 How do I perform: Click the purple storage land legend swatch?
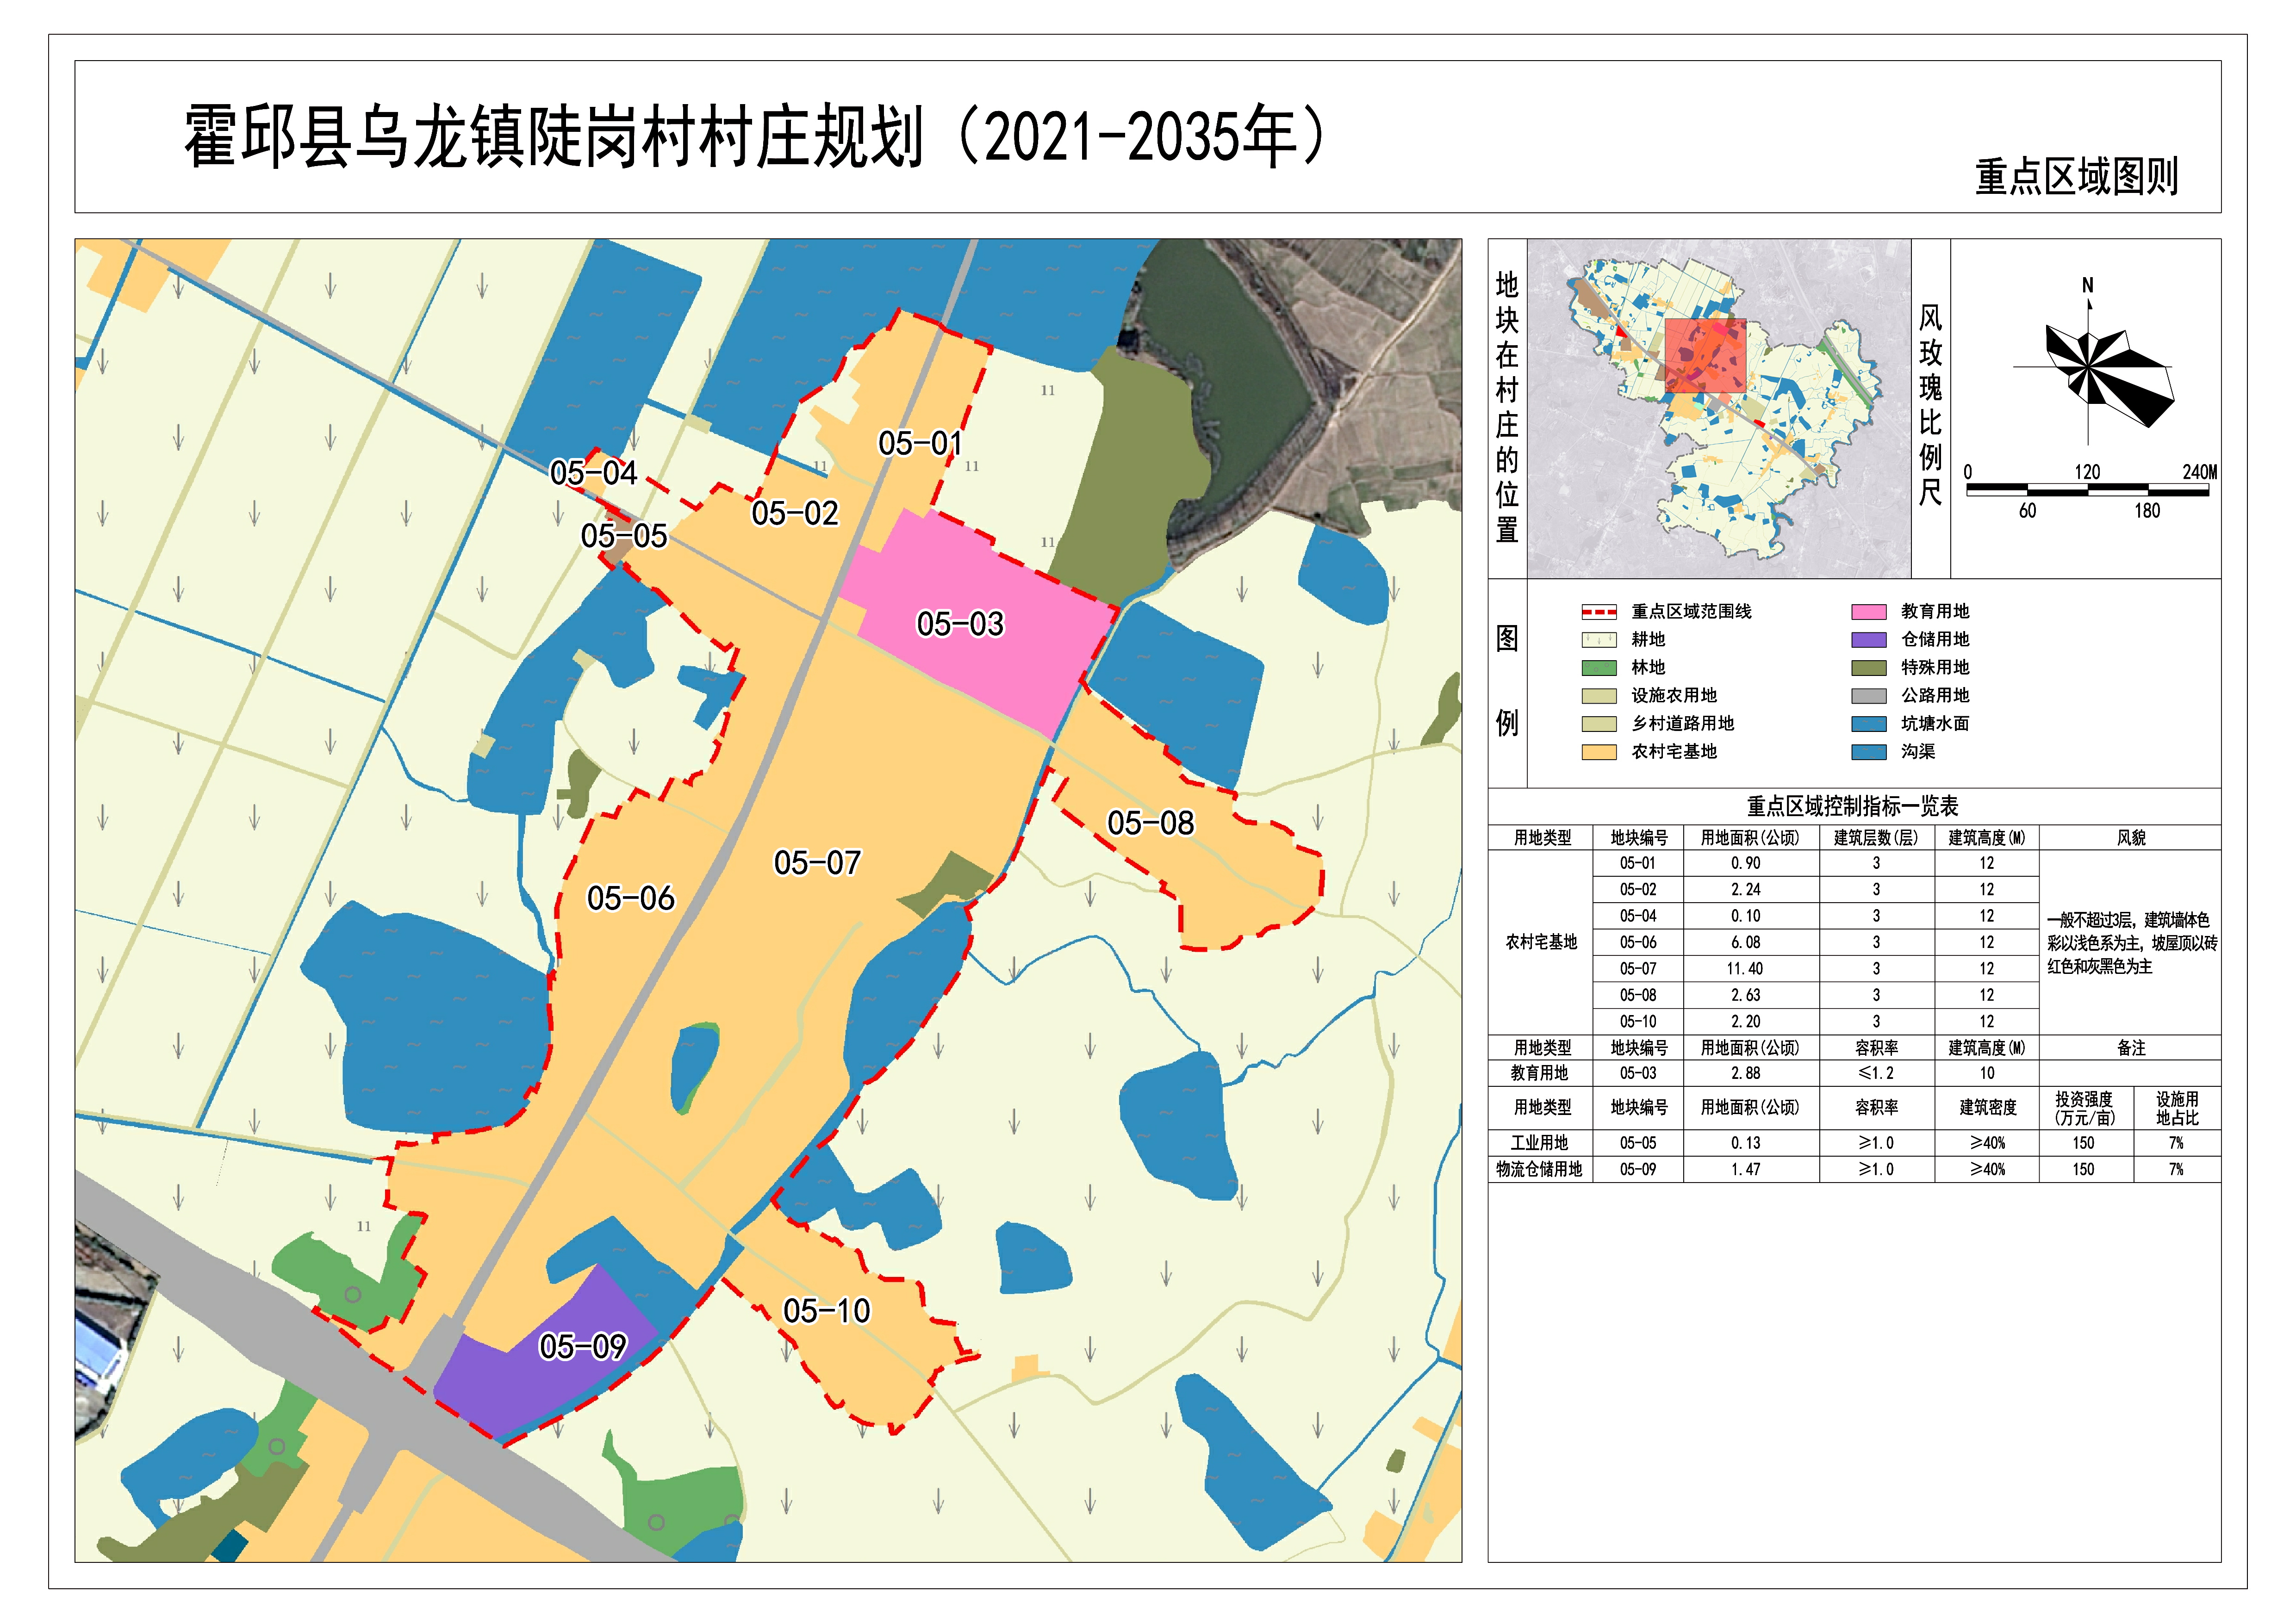click(x=1868, y=639)
